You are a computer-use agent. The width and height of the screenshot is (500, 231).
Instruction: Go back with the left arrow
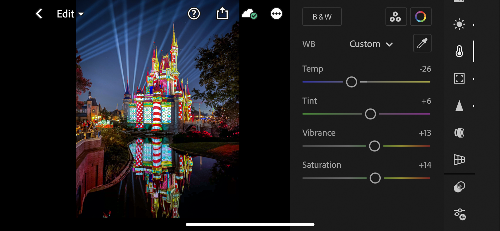pyautogui.click(x=39, y=14)
